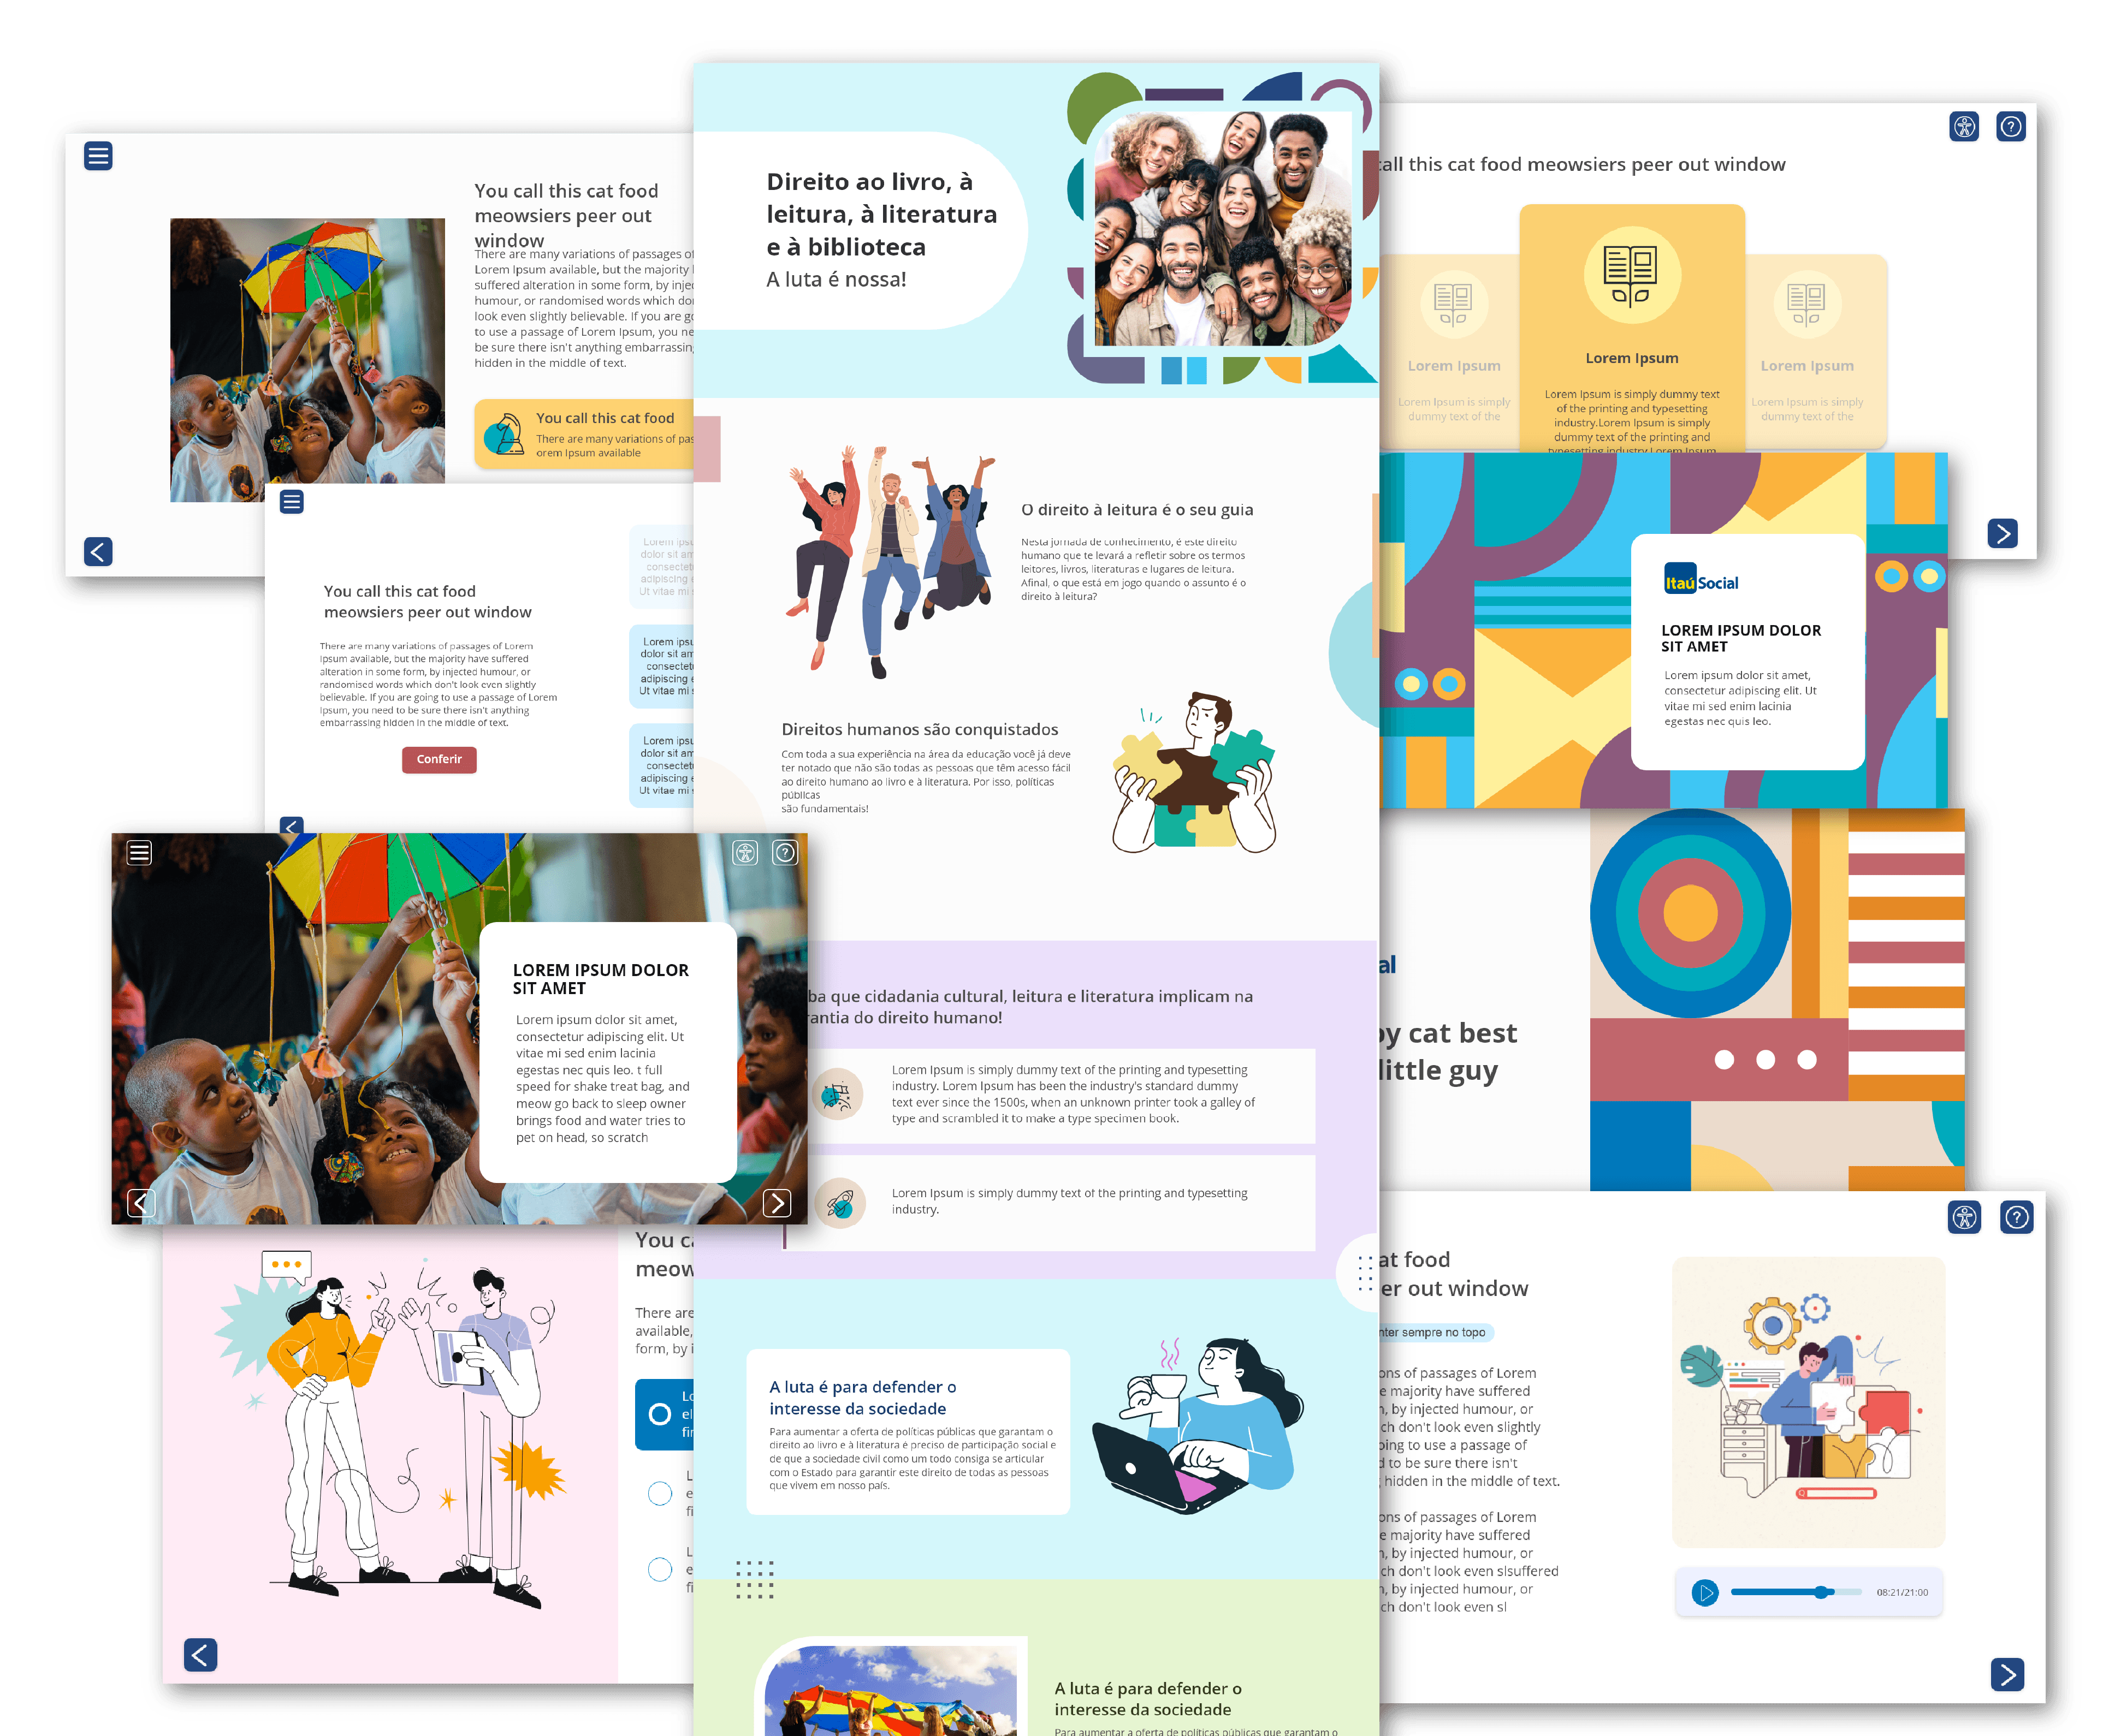Click previous arrow on the full-photo slide

[141, 1203]
